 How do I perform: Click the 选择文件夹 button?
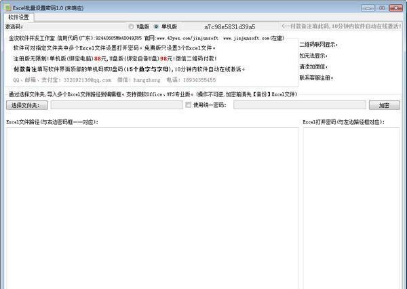coord(27,105)
